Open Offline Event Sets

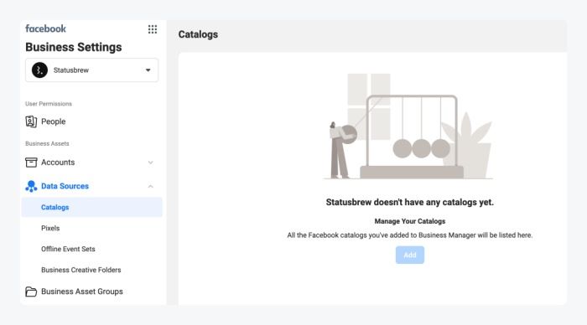tap(68, 249)
